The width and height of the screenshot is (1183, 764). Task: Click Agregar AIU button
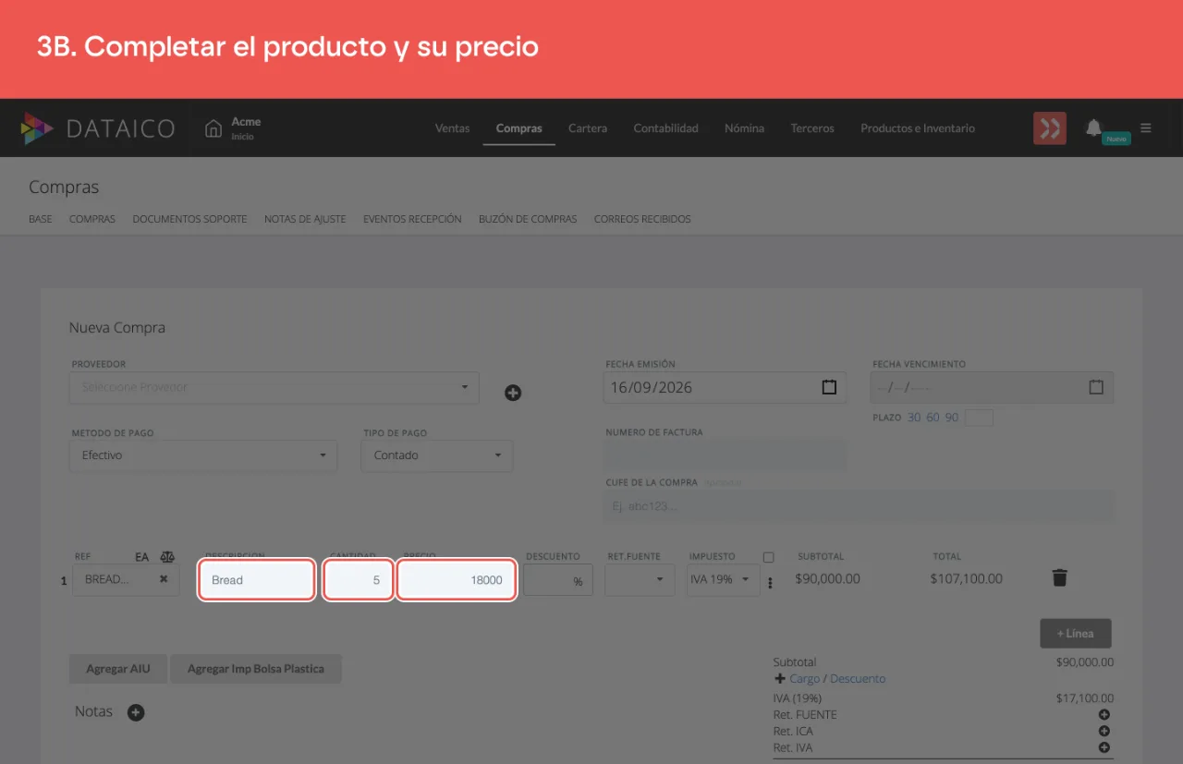point(118,669)
